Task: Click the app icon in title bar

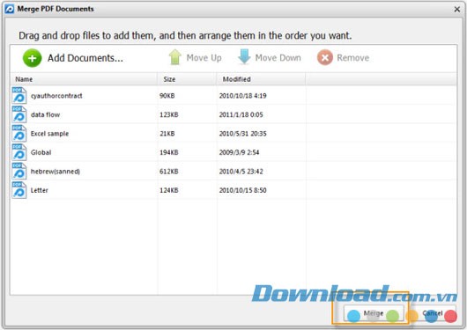Action: [9, 9]
